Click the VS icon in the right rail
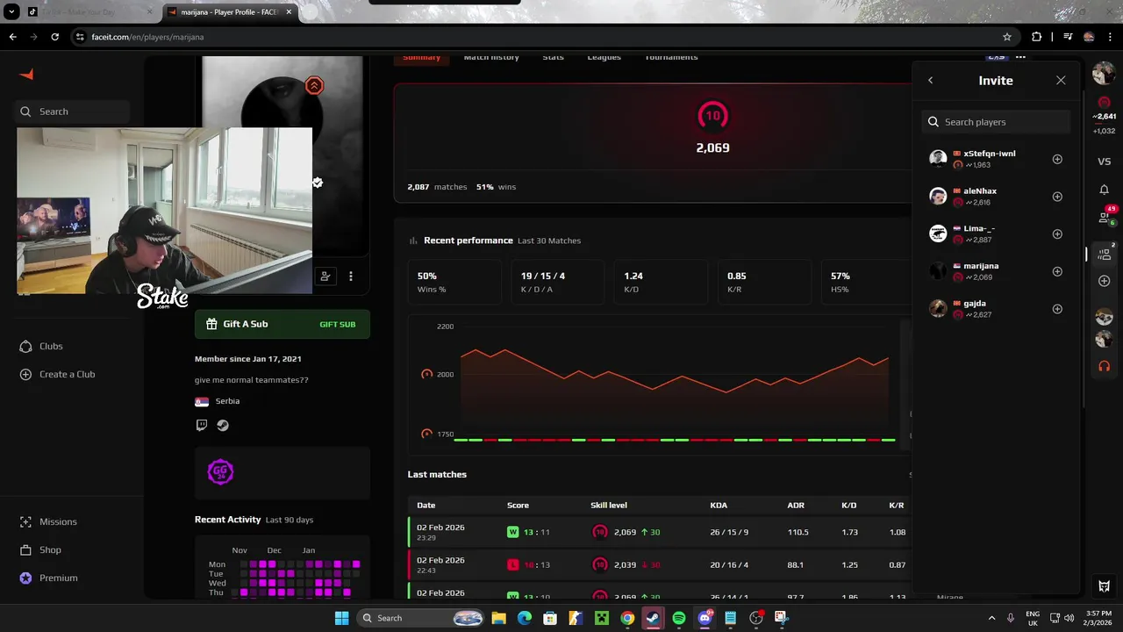The height and width of the screenshot is (632, 1123). pyautogui.click(x=1105, y=162)
